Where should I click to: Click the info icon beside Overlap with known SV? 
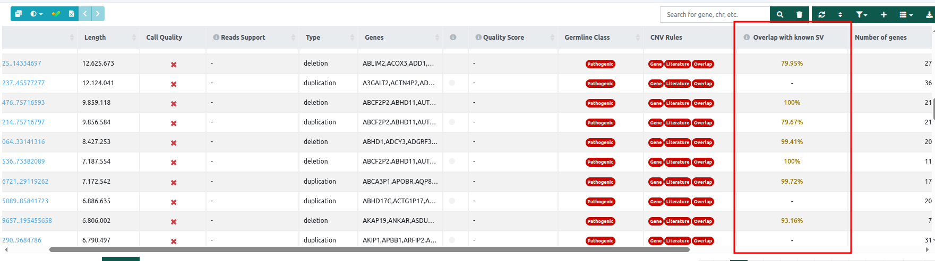[747, 38]
